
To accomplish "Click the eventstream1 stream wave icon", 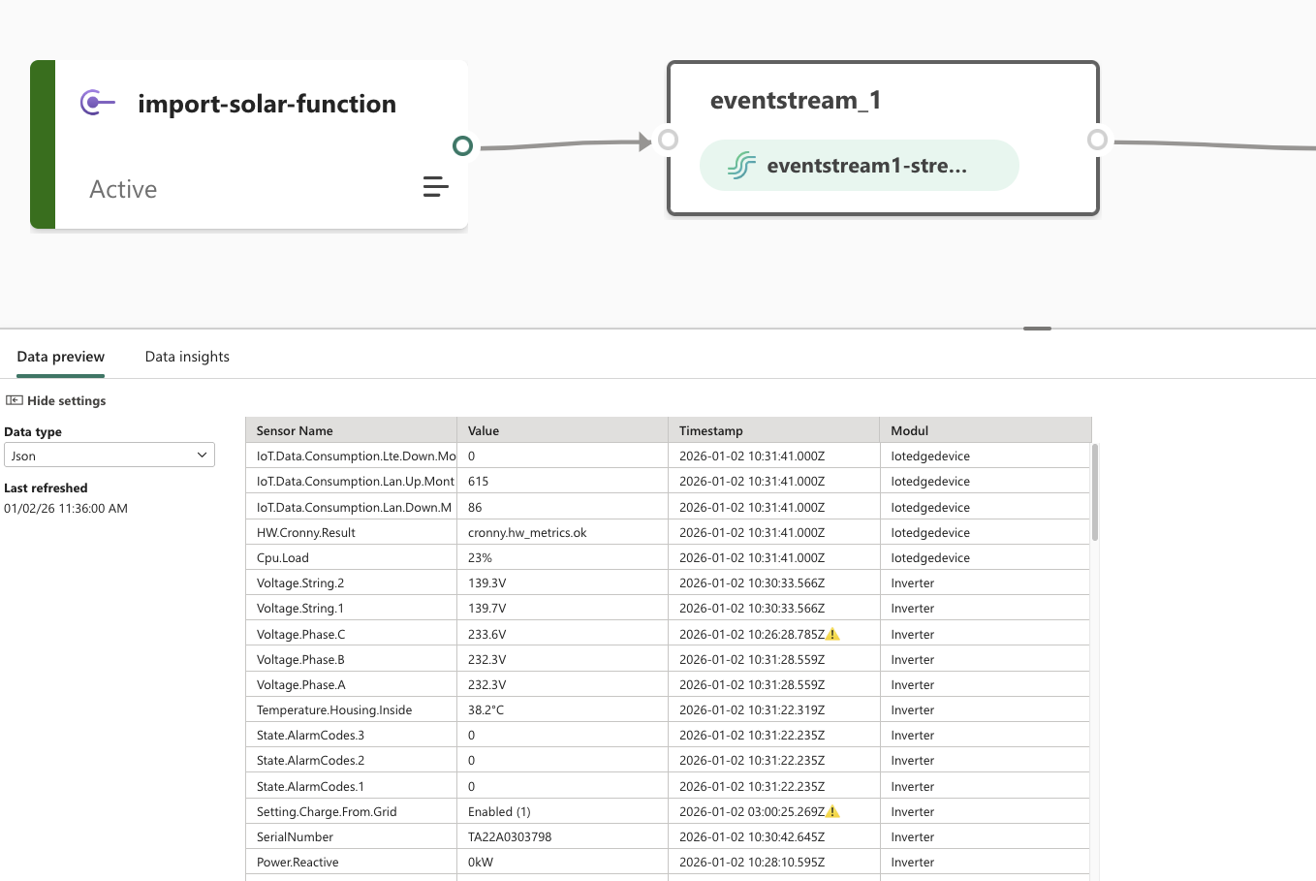I will point(741,166).
